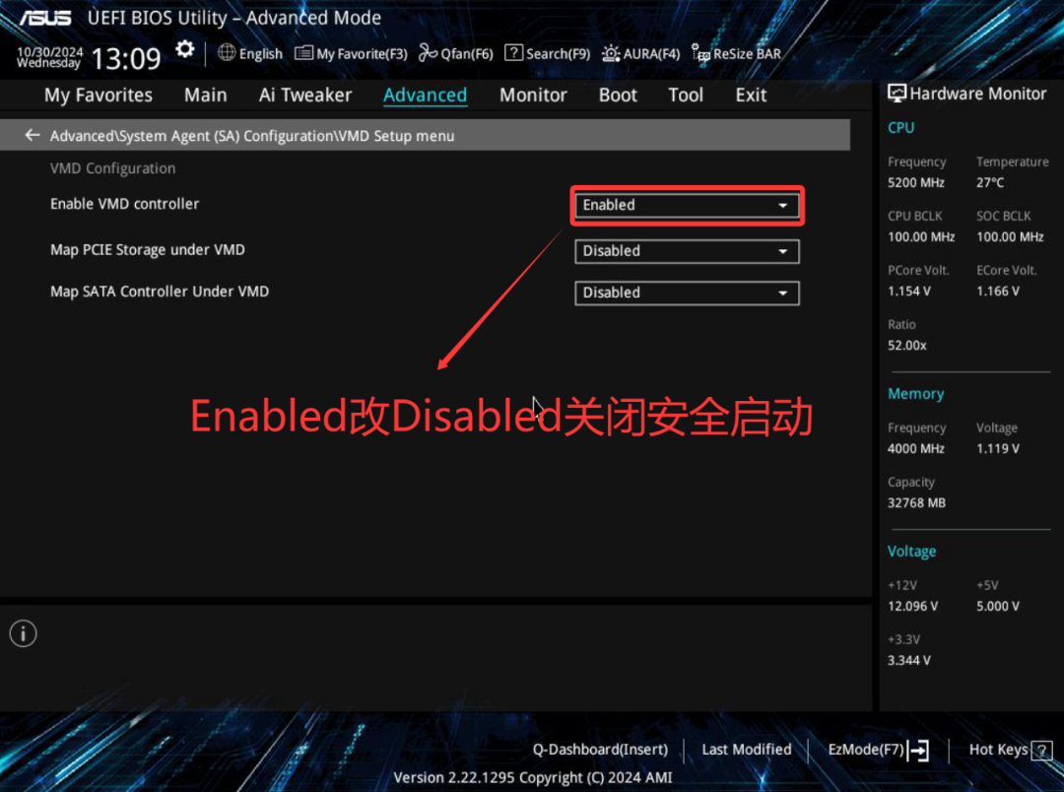Click the information icon at bottom left

23,633
